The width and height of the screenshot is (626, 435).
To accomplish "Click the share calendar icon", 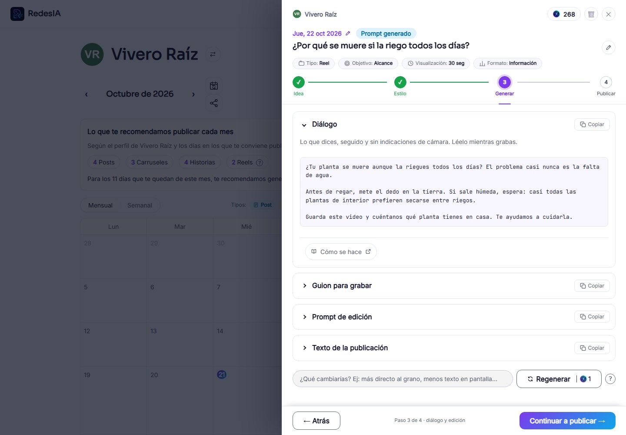I will tap(214, 103).
